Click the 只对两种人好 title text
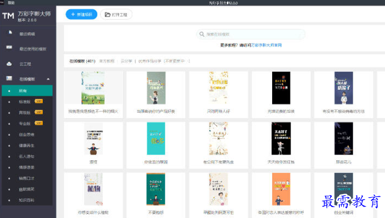 (219, 111)
